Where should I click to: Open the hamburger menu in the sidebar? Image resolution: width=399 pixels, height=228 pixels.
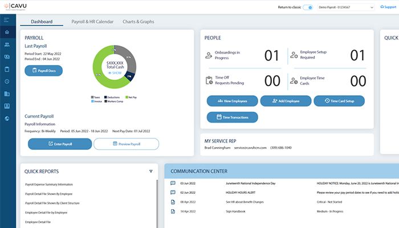pos(6,21)
